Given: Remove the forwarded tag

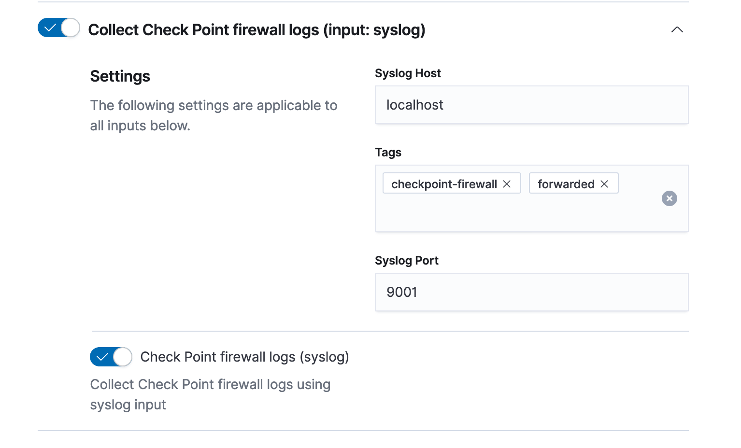Looking at the screenshot, I should click(x=604, y=184).
